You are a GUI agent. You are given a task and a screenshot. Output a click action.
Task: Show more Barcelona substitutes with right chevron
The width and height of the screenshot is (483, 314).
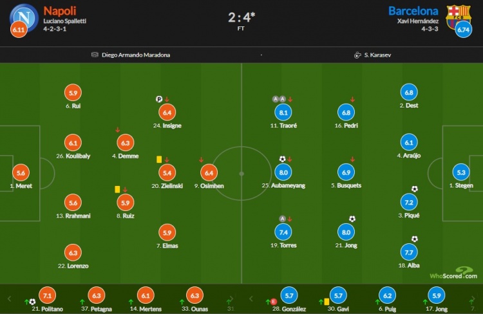pos(472,299)
